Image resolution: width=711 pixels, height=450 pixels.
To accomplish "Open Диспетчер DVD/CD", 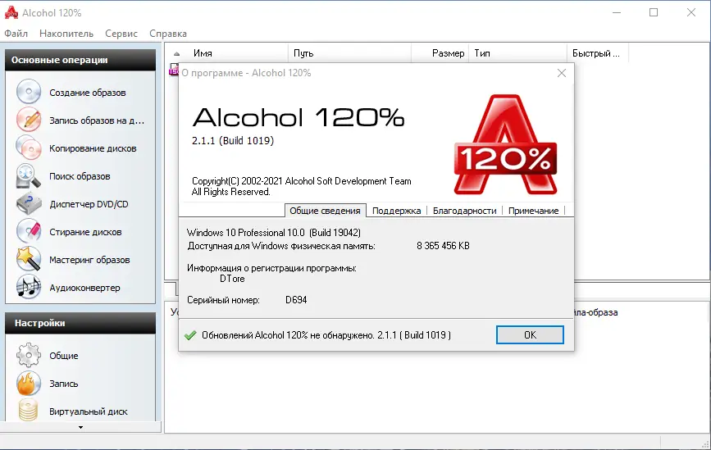I will [x=89, y=204].
